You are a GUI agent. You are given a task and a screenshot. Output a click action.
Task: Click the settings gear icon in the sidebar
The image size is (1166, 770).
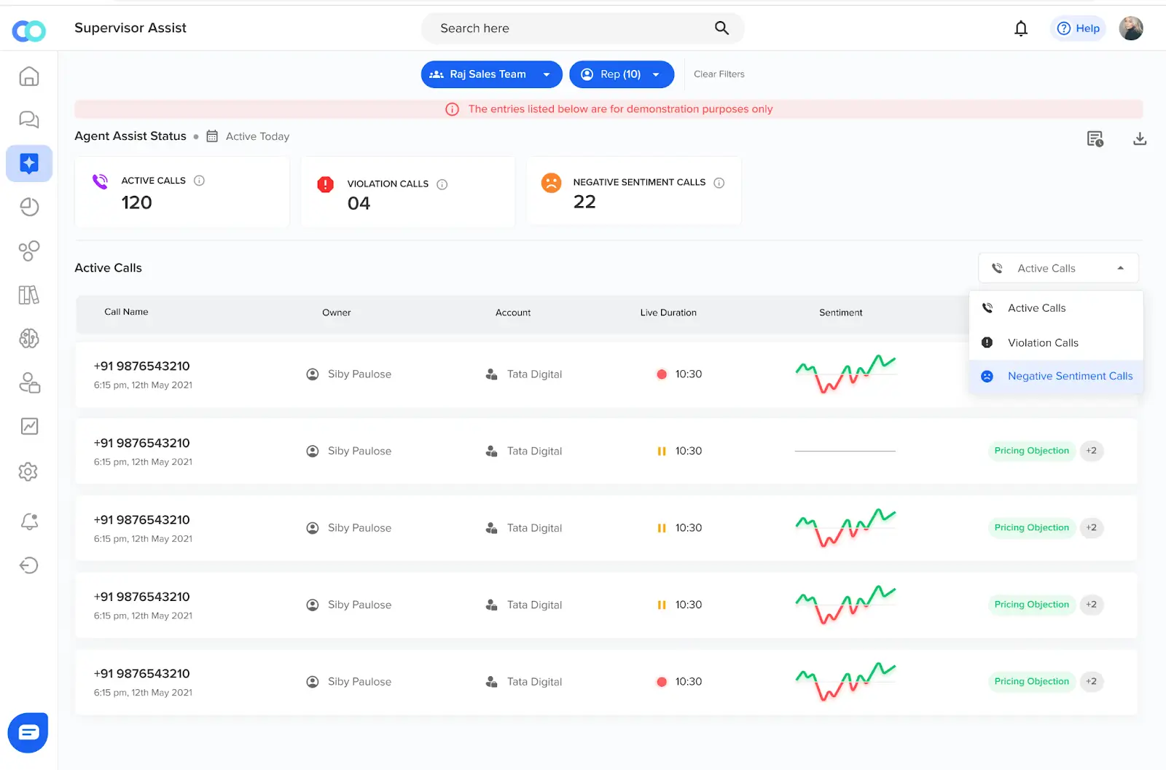[x=29, y=471]
